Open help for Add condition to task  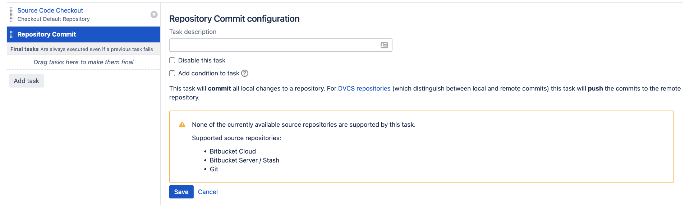(245, 73)
